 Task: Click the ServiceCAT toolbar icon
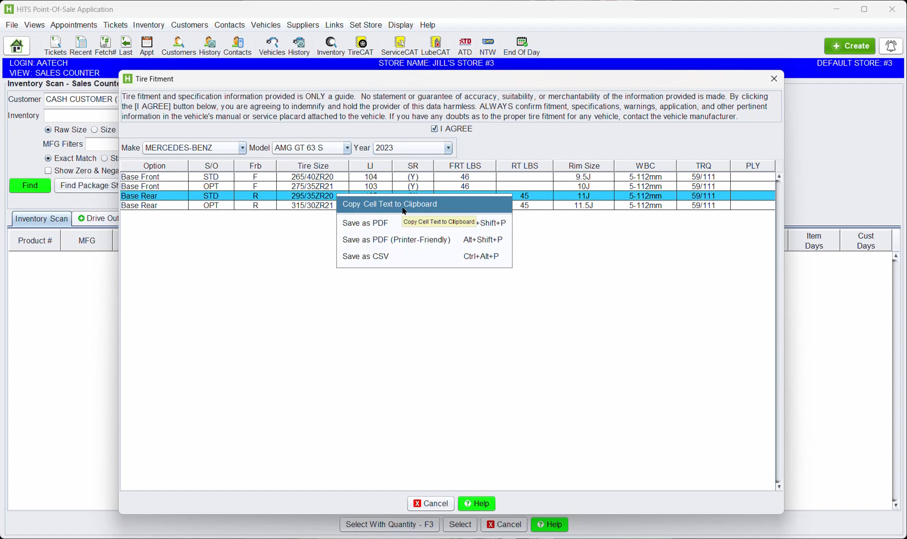399,45
